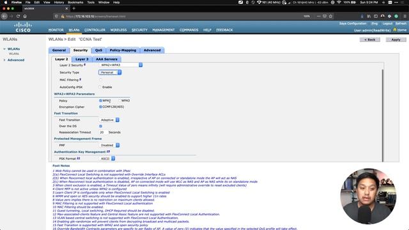Click the Logout link
The width and height of the screenshot is (409, 230).
(387, 24)
